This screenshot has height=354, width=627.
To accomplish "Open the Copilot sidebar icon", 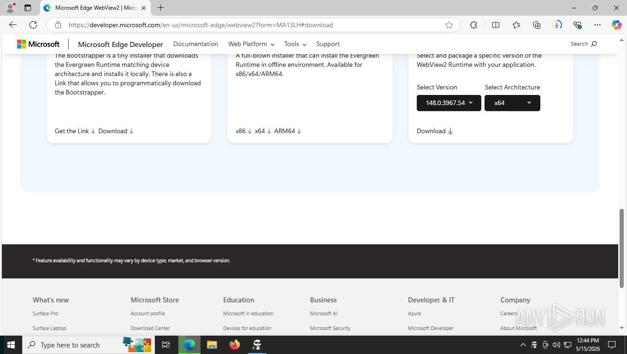I will pos(616,25).
